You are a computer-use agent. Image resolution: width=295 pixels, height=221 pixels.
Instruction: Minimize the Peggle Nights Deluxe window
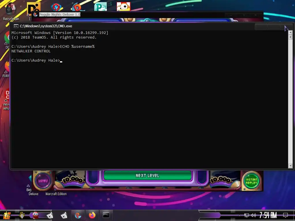coord(231,15)
